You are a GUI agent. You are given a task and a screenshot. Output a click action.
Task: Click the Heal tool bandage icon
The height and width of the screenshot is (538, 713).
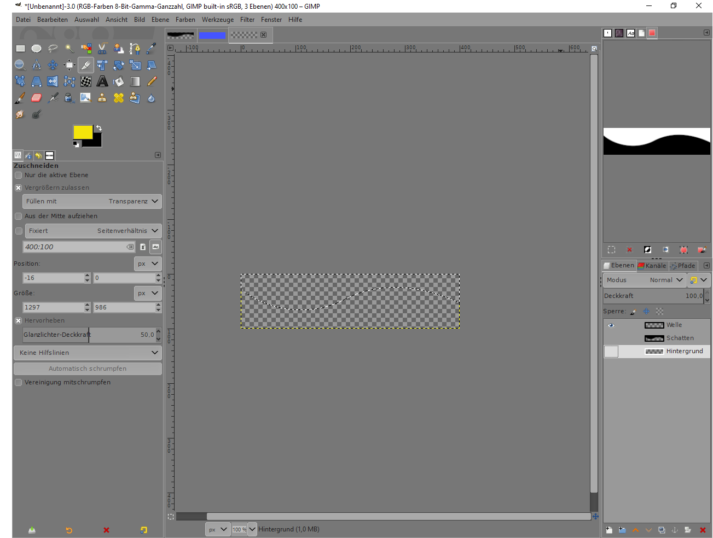(119, 98)
